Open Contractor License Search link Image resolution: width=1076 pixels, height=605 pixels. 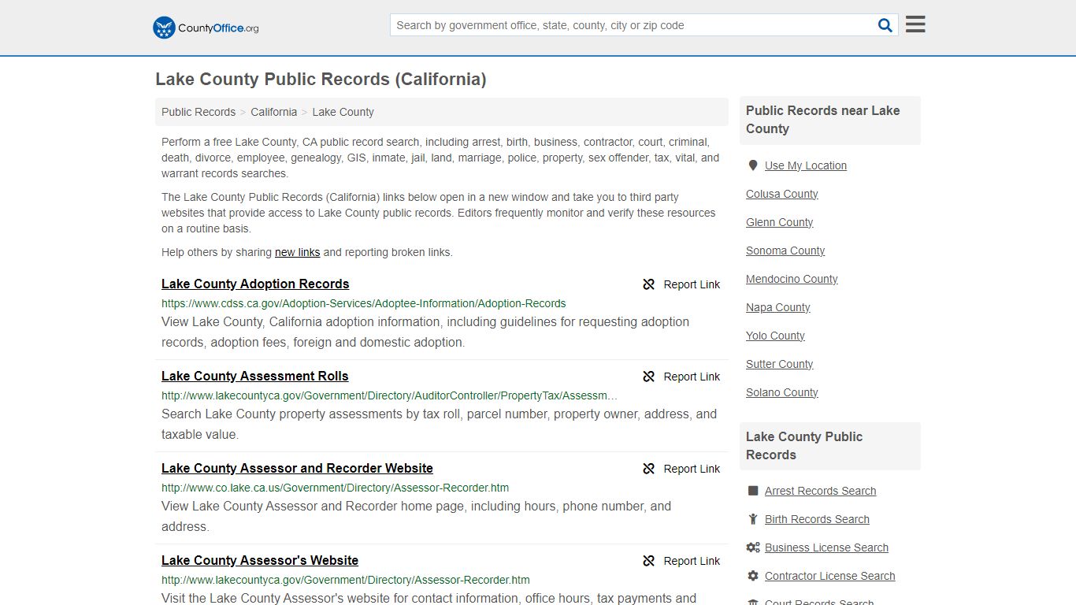click(830, 576)
